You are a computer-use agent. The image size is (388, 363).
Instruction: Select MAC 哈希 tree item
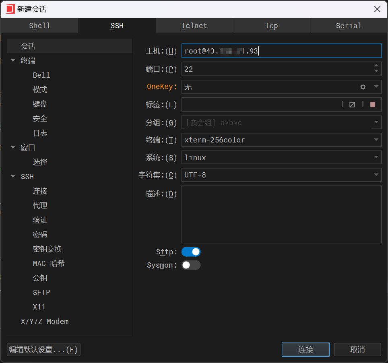(x=48, y=263)
